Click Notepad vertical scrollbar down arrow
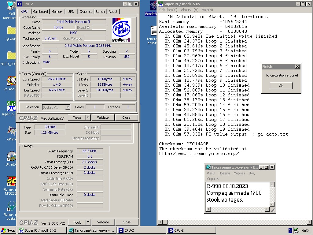The height and width of the screenshot is (235, 313). [x=272, y=204]
